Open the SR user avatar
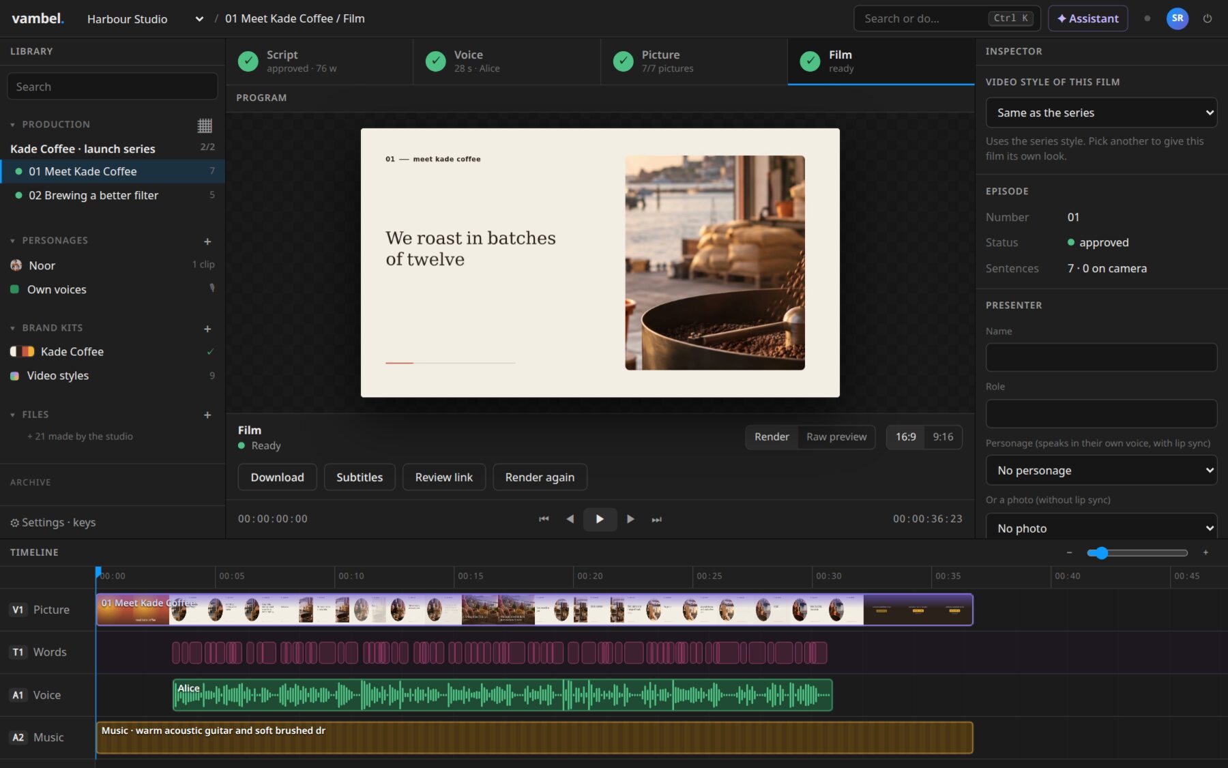Viewport: 1228px width, 768px height. (1178, 18)
